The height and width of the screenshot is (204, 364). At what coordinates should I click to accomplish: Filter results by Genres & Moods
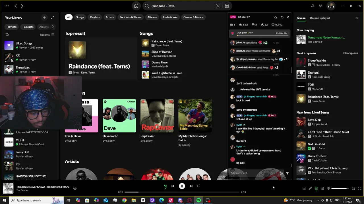(x=193, y=17)
